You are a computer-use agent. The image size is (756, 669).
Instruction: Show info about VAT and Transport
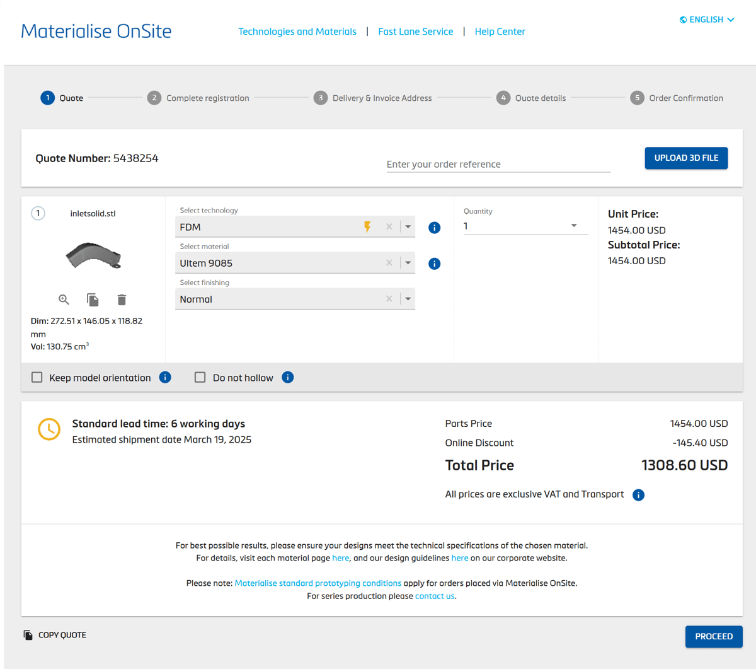[x=638, y=495]
